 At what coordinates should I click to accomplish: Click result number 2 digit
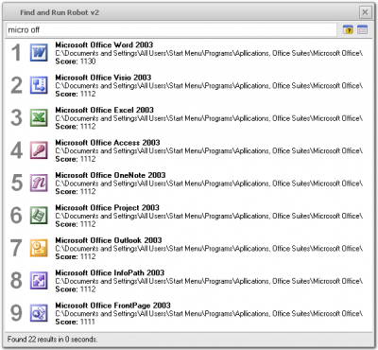[16, 85]
